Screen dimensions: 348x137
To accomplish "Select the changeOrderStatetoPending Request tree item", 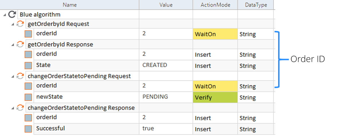I will pos(79,76).
